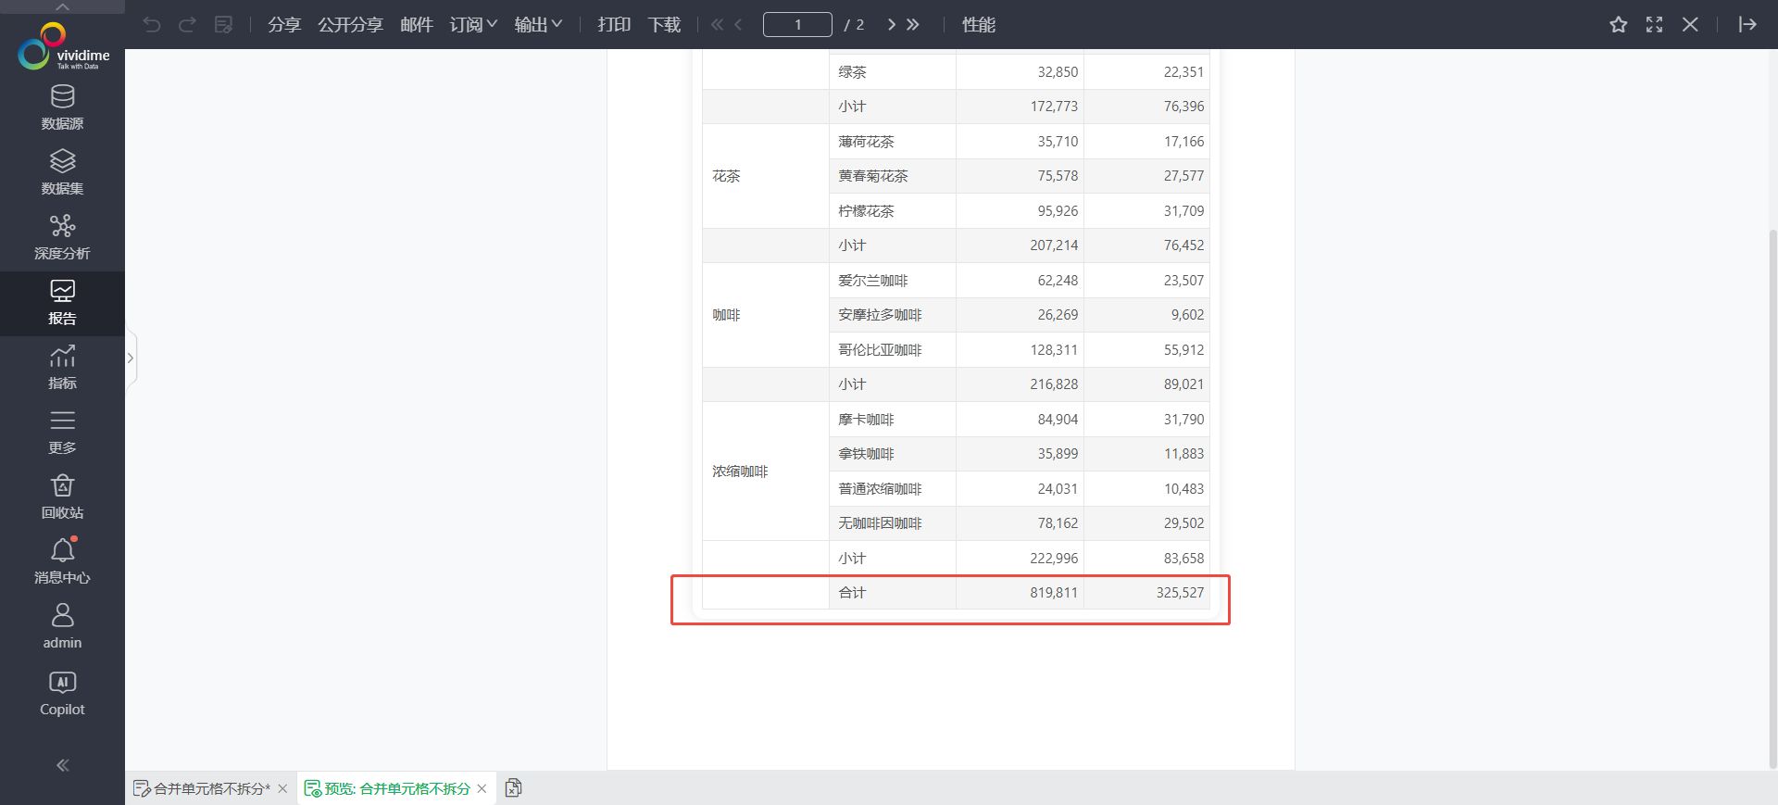Open the 回收站 recycle bin
Image resolution: width=1778 pixels, height=805 pixels.
coord(62,497)
